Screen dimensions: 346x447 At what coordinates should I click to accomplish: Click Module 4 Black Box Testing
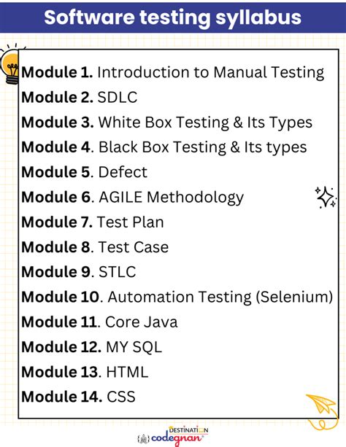coord(164,147)
